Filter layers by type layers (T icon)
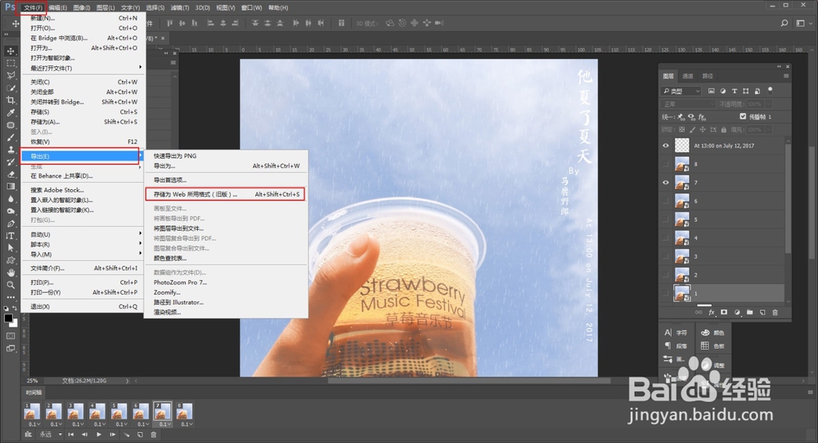The width and height of the screenshot is (818, 443). point(735,91)
